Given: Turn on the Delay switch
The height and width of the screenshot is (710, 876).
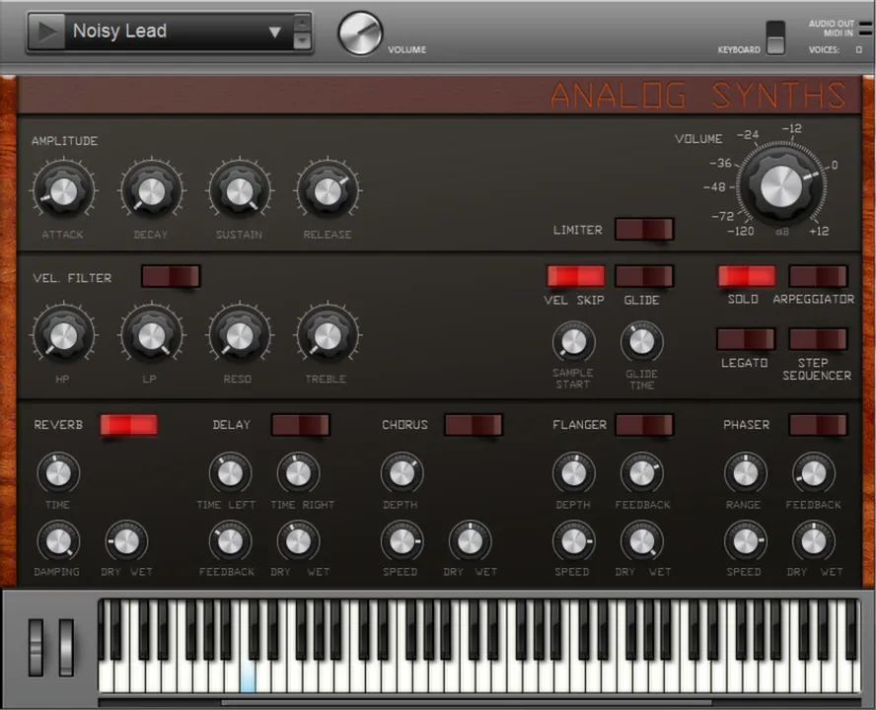Looking at the screenshot, I should (x=301, y=425).
